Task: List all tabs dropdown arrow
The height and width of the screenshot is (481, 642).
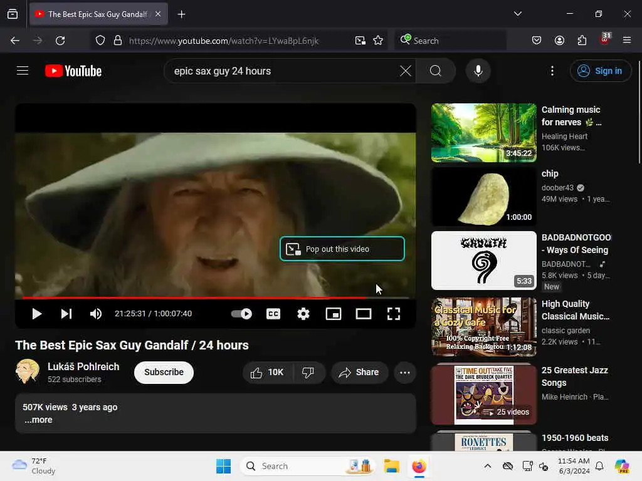Action: pos(517,14)
